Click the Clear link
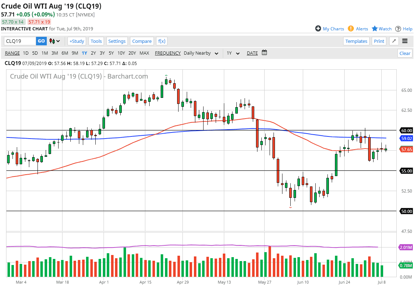416x285 pixels. coord(405,53)
